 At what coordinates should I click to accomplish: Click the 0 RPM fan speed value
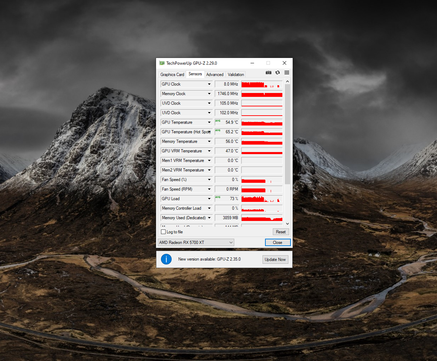coord(227,189)
